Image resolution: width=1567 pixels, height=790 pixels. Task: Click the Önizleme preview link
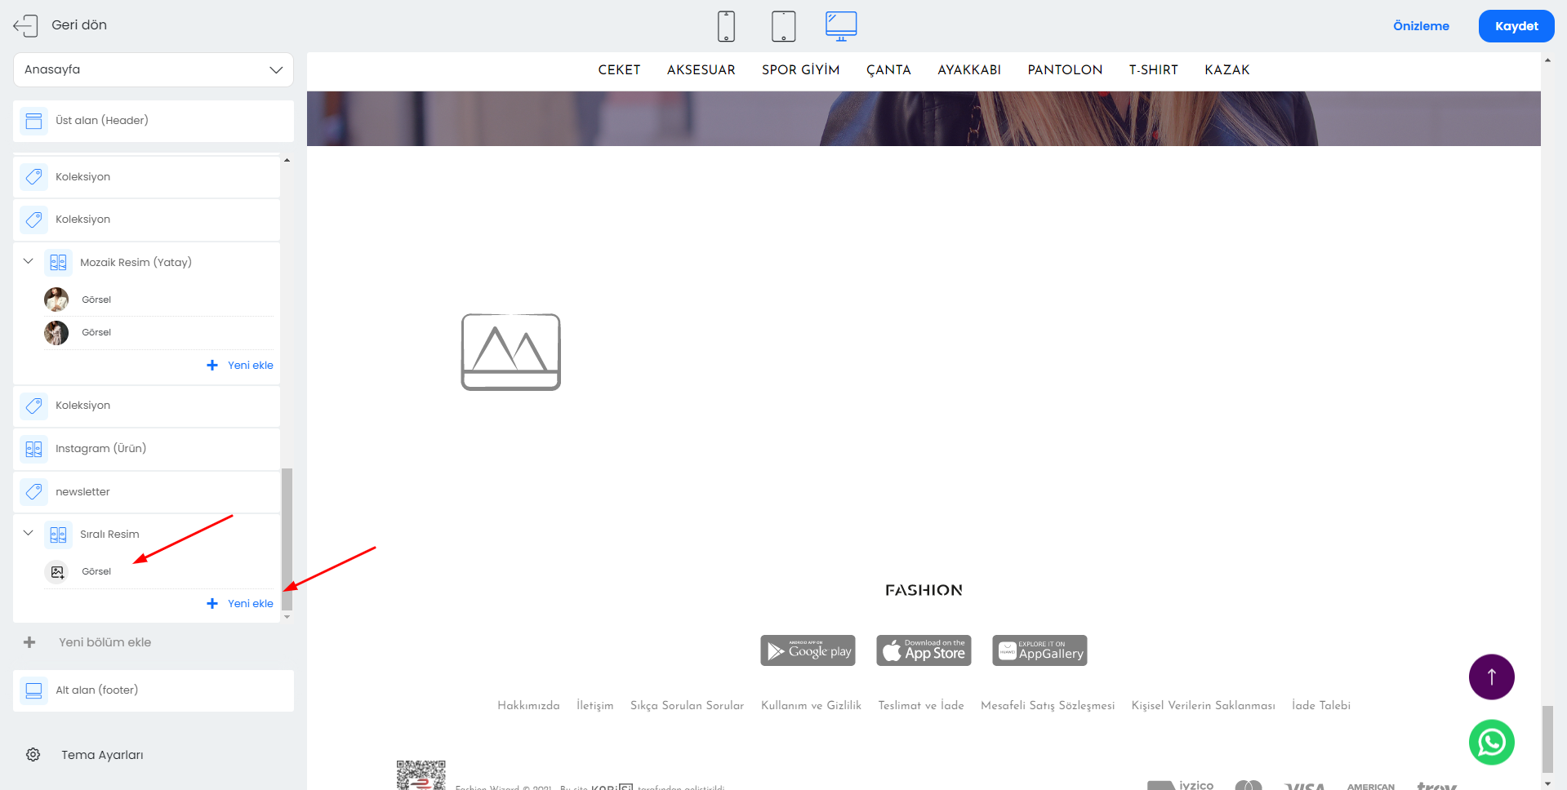coord(1421,26)
